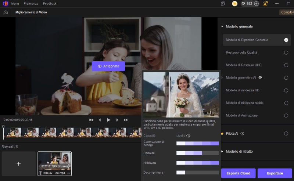This screenshot has height=181, width=294.
Task: Play the video preview
Action: [108, 120]
